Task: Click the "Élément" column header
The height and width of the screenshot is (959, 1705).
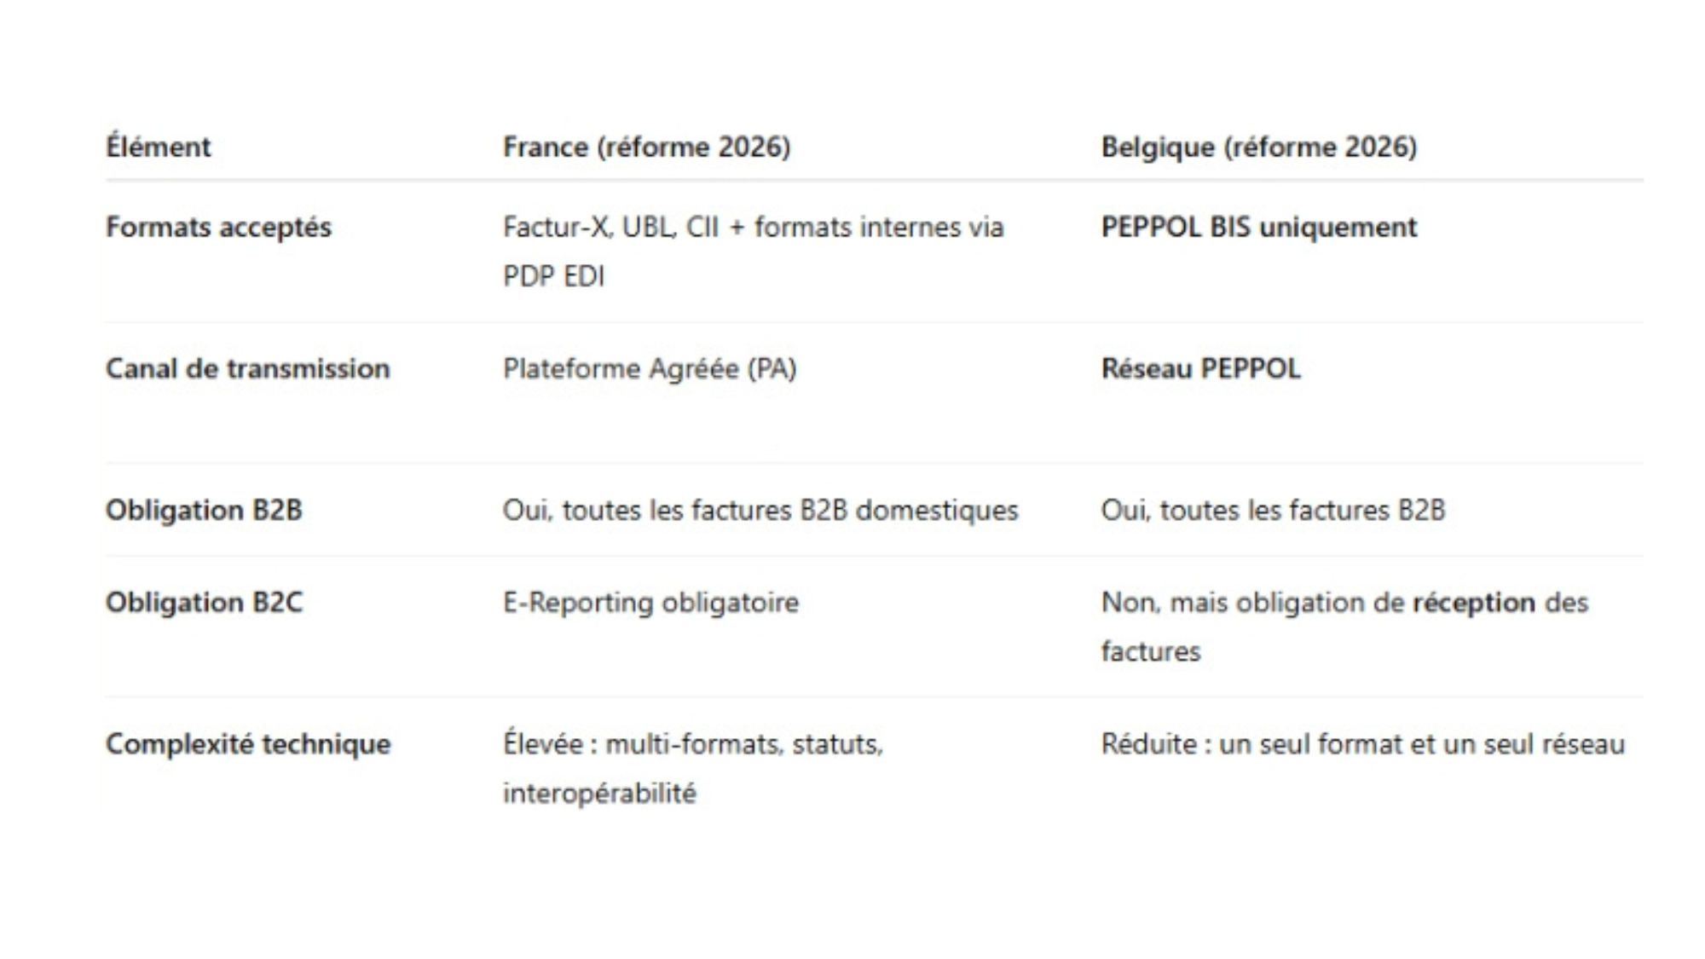Action: coord(158,147)
